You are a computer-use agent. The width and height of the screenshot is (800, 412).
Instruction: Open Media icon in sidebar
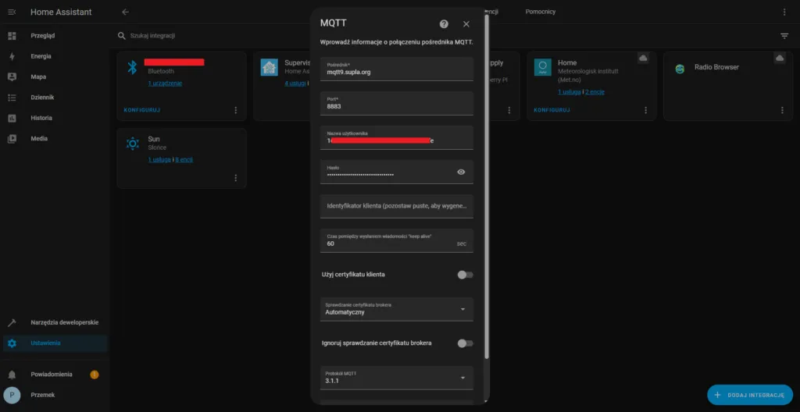click(x=12, y=138)
